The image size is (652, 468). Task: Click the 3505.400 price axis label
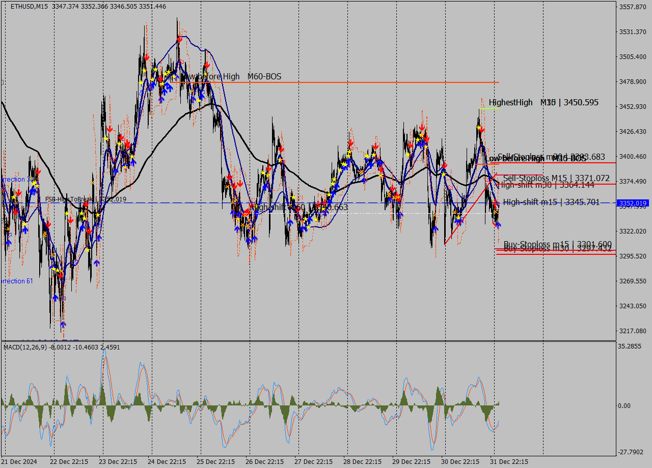(x=632, y=57)
